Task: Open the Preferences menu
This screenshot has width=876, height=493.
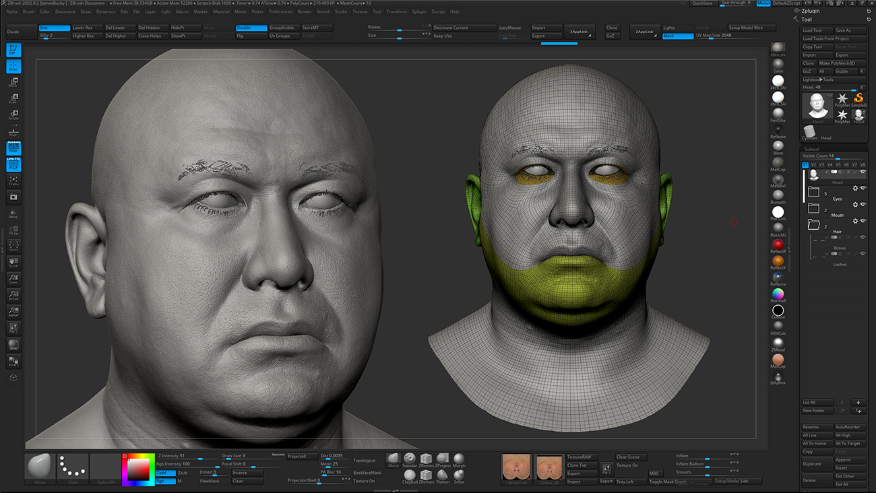Action: click(x=280, y=11)
